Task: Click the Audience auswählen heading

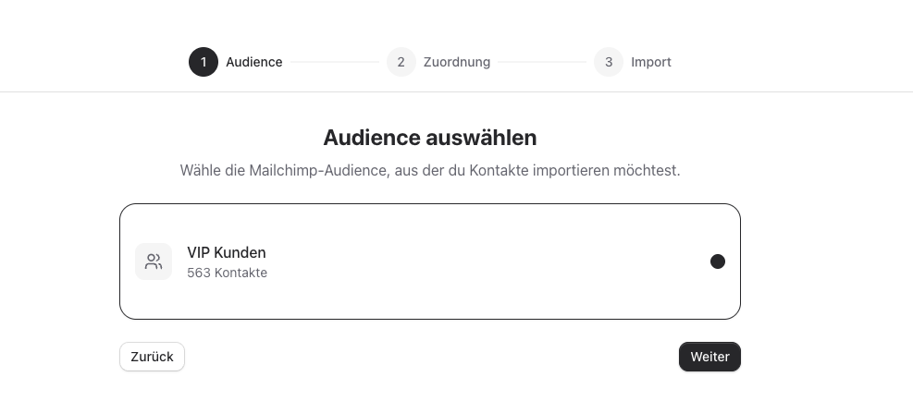Action: tap(430, 138)
